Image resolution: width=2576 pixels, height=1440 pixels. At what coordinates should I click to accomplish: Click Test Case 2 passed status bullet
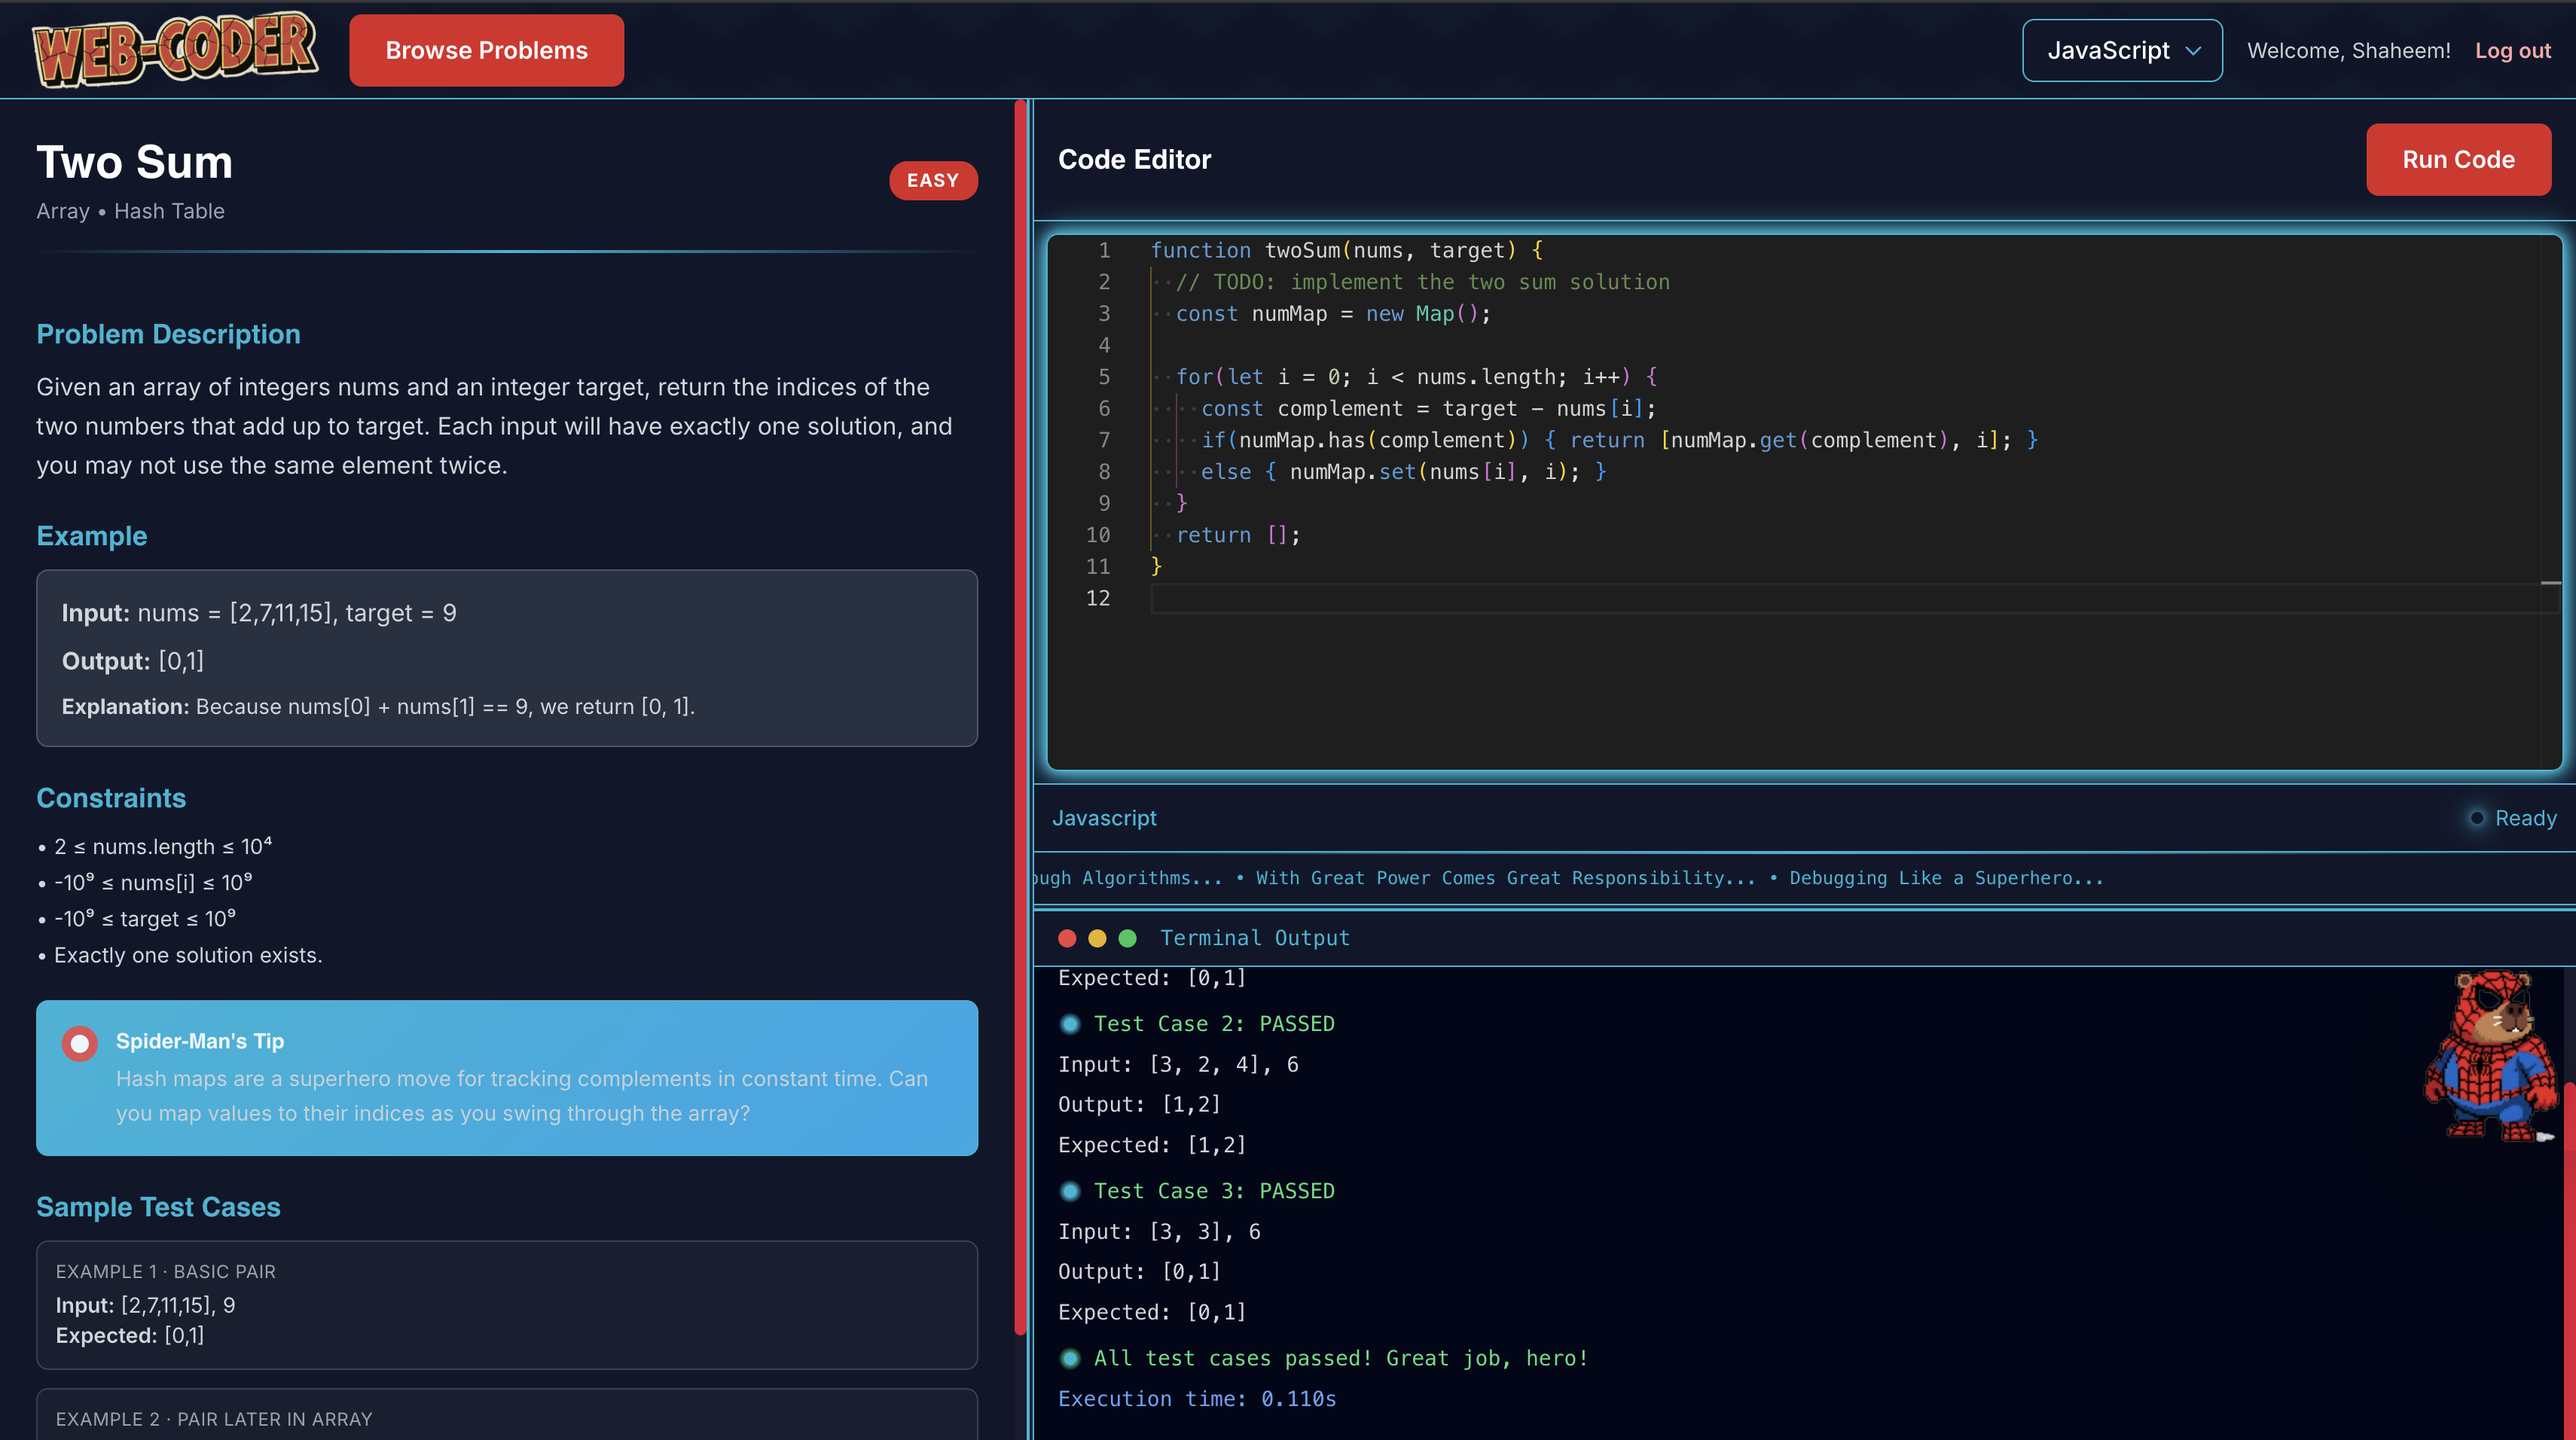[x=1070, y=1024]
